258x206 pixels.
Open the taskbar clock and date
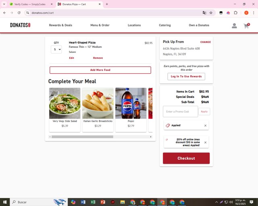(240, 202)
